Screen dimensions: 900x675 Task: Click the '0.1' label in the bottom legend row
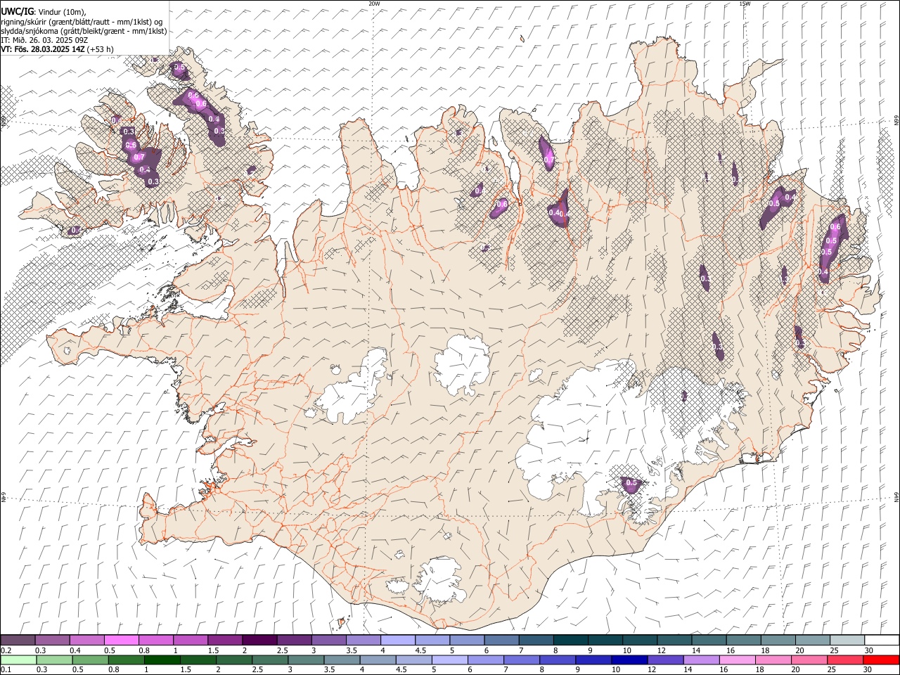pos(6,670)
